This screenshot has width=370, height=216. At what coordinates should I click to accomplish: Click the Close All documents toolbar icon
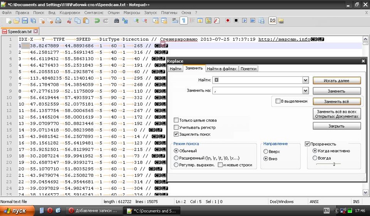coord(50,21)
